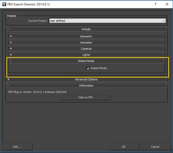This screenshot has height=153, width=173.
Task: Expand the Animation rollout
Action: (86, 43)
